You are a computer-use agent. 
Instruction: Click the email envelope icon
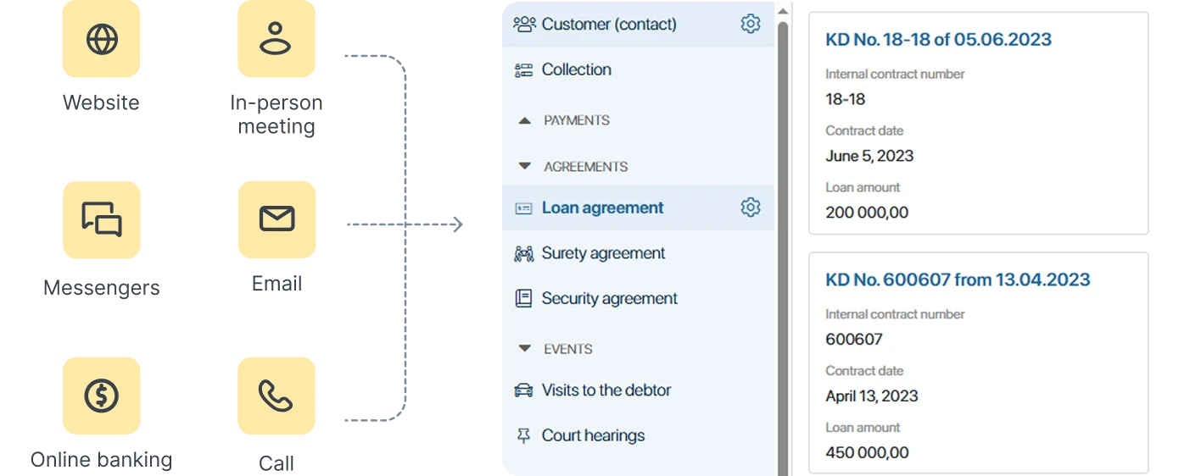277,219
